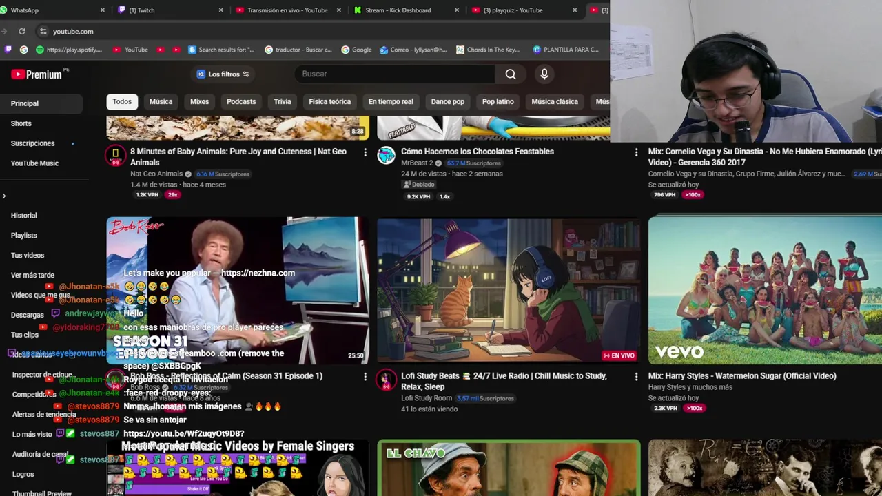Play the Bob Ross Season 31 thumbnail
Viewport: 882px width, 496px height.
pyautogui.click(x=238, y=290)
